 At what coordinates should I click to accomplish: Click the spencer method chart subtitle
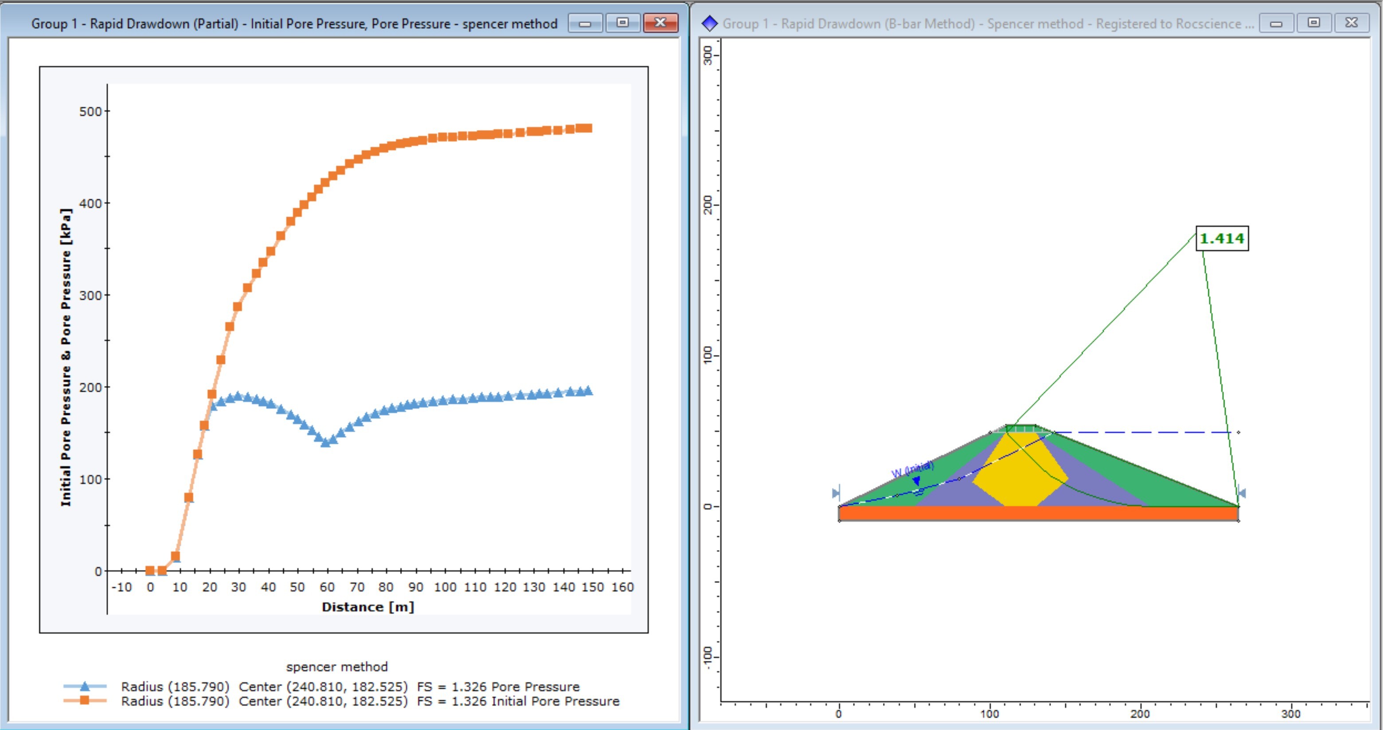[337, 666]
